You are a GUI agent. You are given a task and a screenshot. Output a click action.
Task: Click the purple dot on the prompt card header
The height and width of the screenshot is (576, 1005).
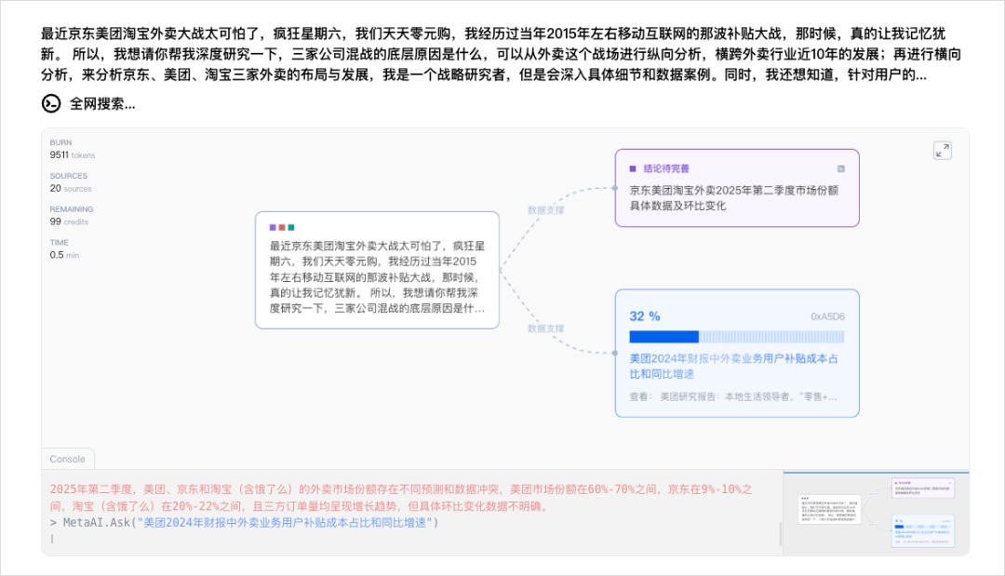point(271,228)
